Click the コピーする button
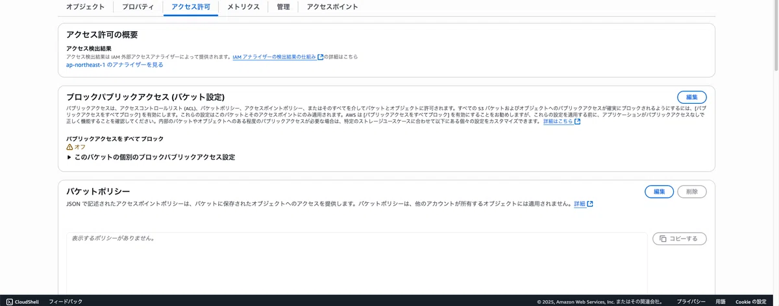Image resolution: width=779 pixels, height=306 pixels. pos(680,239)
